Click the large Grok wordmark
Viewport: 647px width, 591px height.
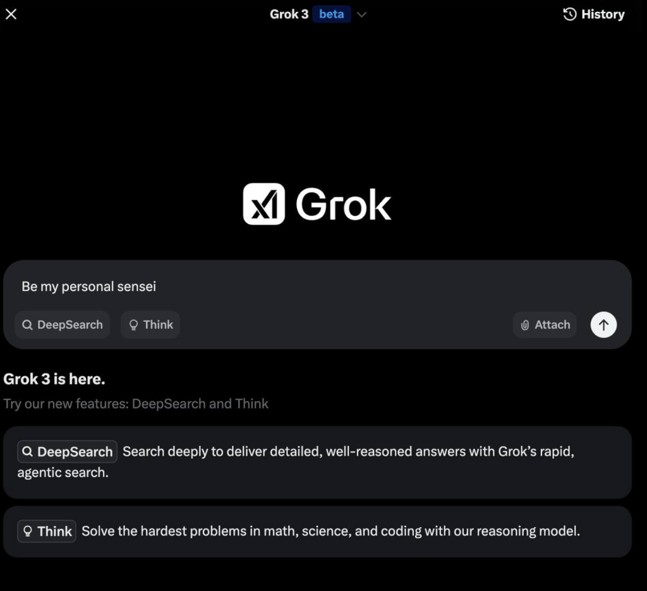343,205
